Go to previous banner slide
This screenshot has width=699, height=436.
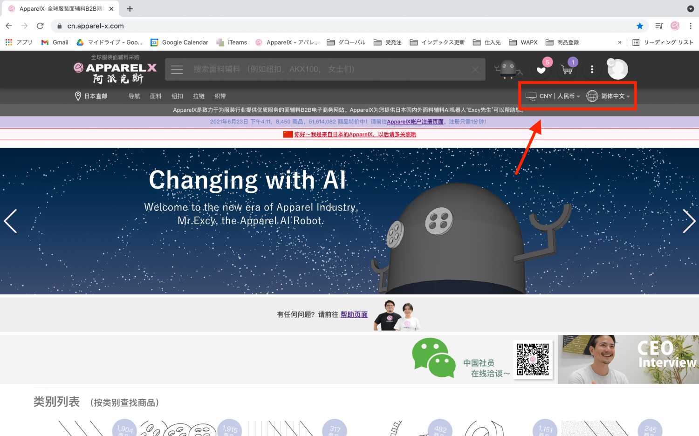coord(10,221)
